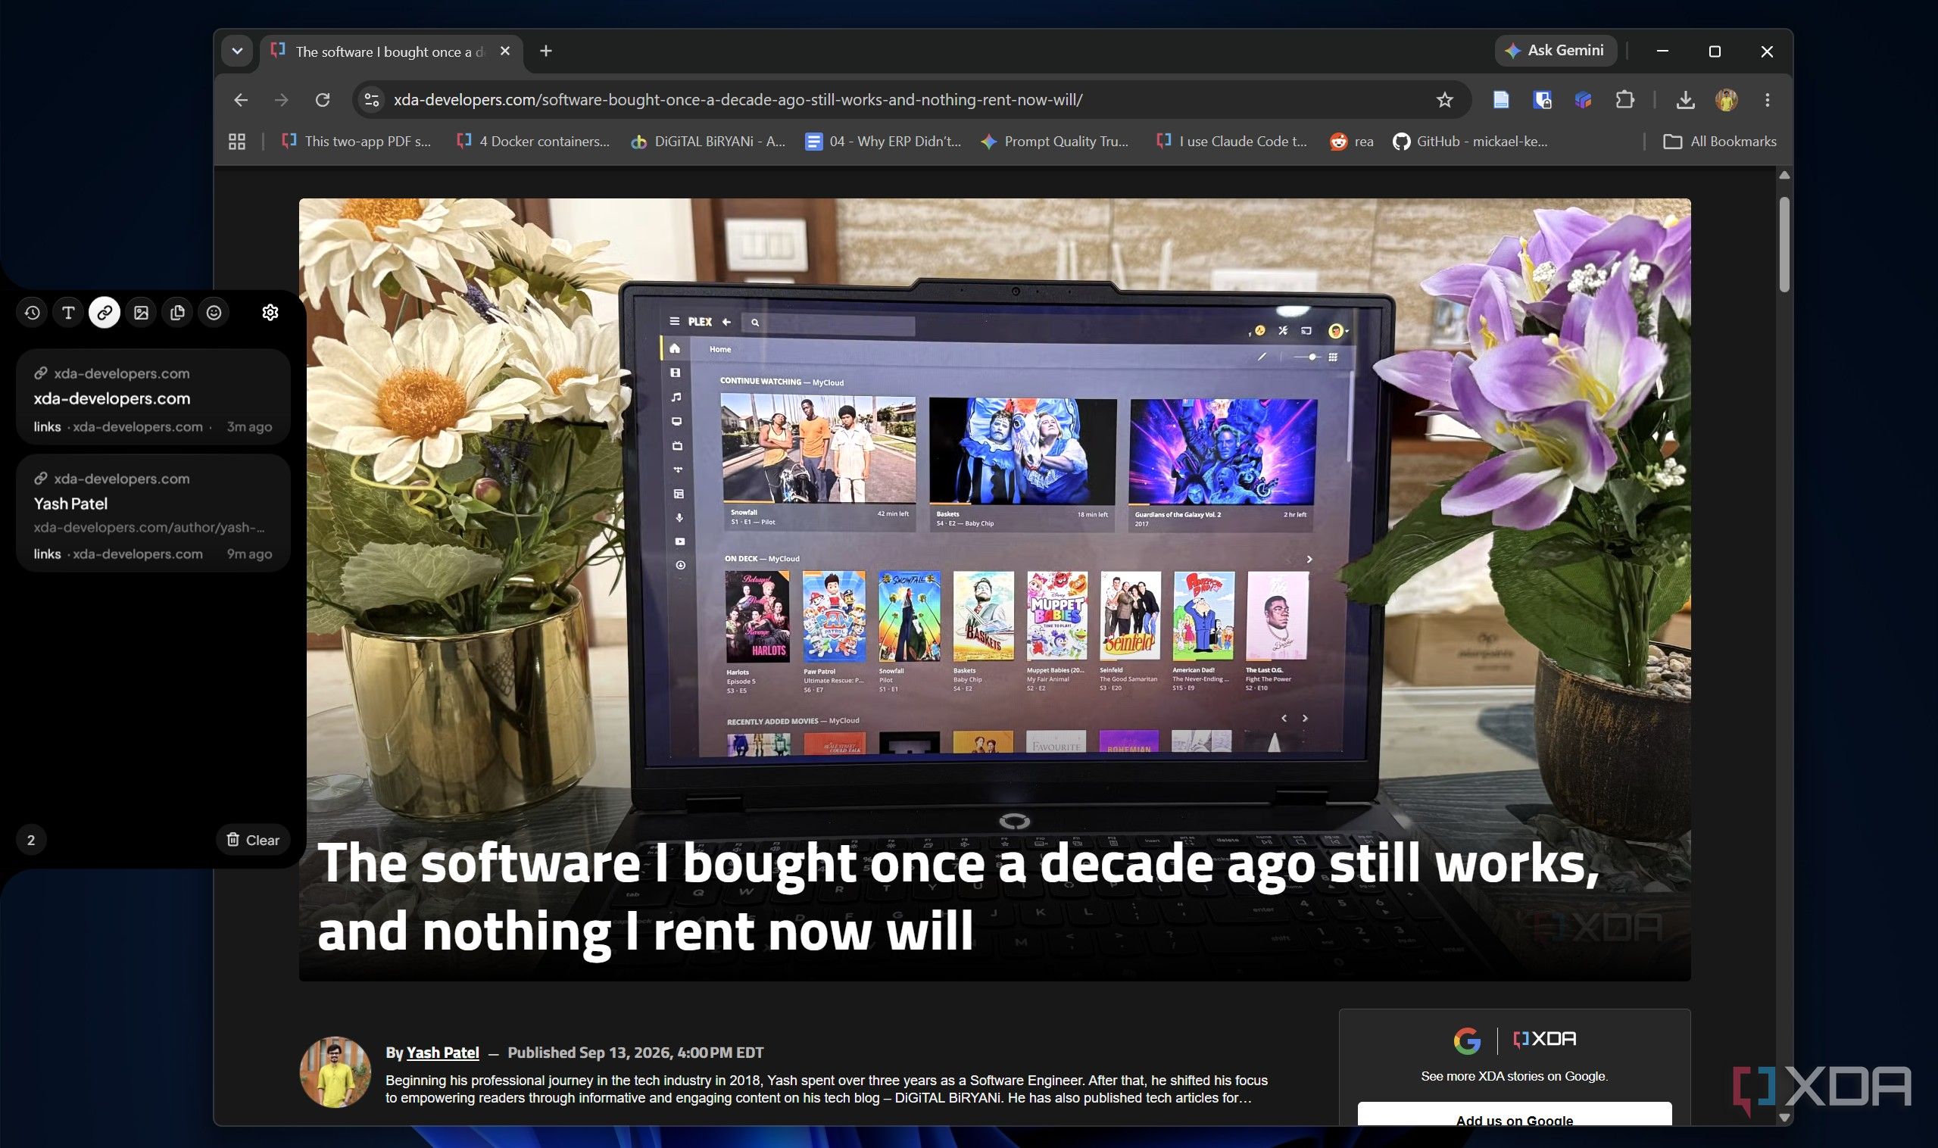Open emoji picker in clipboard panel
This screenshot has height=1148, width=1938.
[x=214, y=313]
